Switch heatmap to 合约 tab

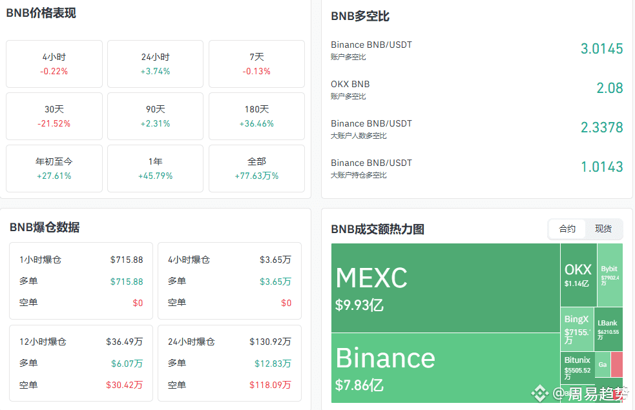pyautogui.click(x=567, y=229)
